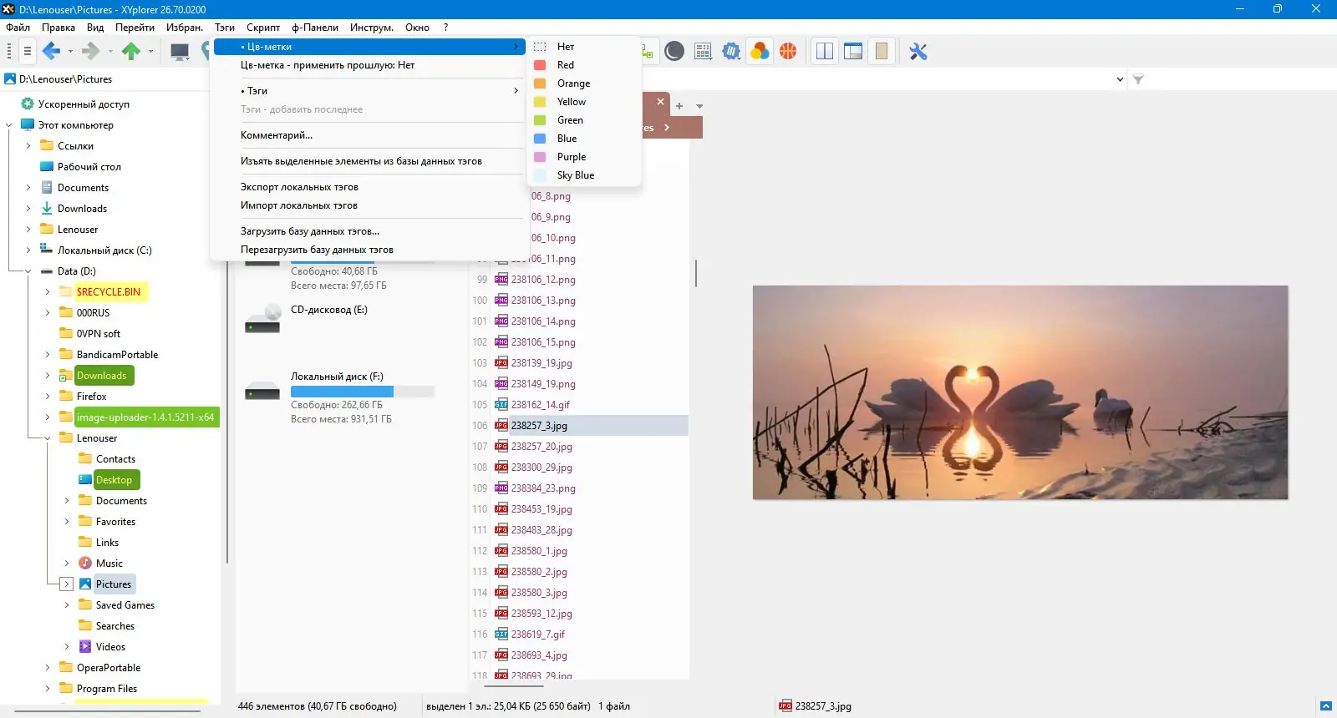Open the up-arrow dropdown in toolbar
Image resolution: width=1337 pixels, height=718 pixels.
(150, 52)
